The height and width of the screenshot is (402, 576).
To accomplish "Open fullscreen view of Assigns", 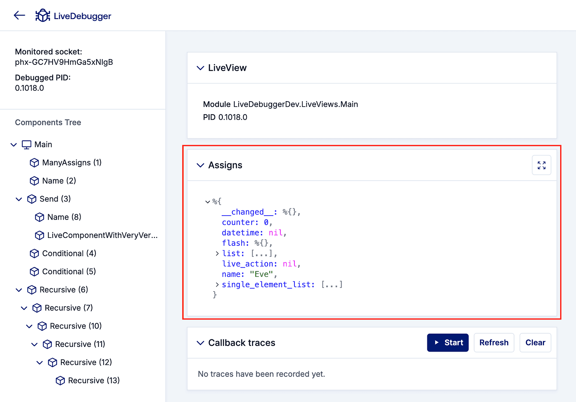I will tap(541, 165).
